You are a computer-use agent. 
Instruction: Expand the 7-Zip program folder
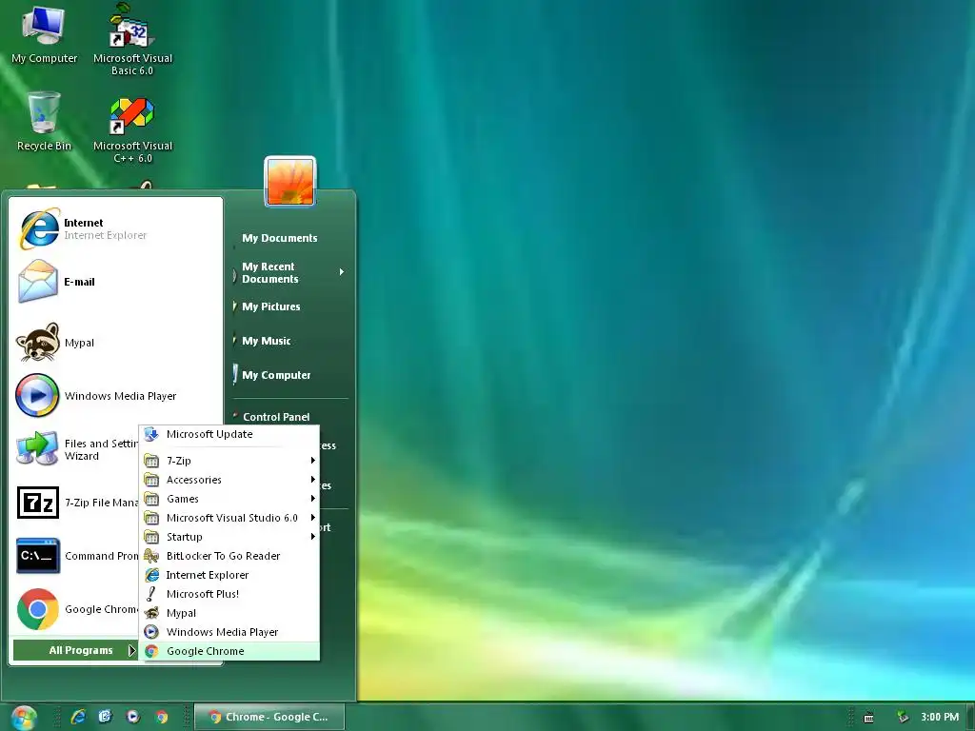229,461
